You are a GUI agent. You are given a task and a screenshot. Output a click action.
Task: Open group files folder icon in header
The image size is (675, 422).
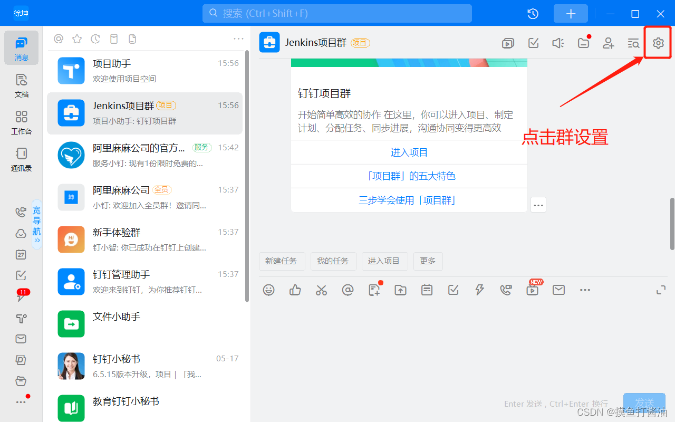(x=583, y=43)
